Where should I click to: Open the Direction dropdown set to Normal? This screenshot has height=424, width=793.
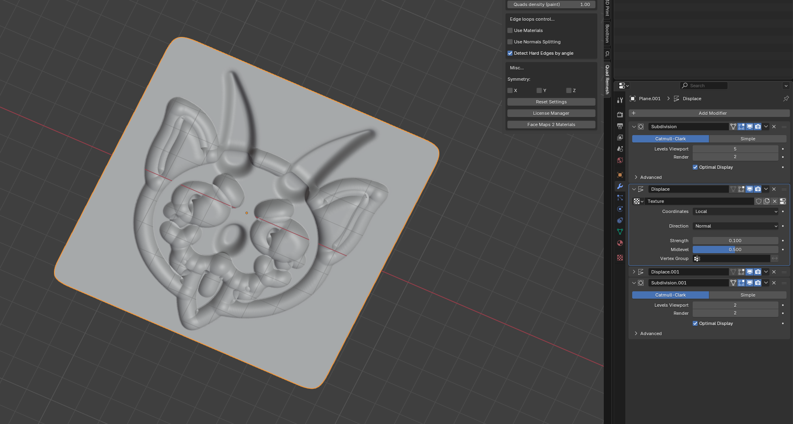735,226
